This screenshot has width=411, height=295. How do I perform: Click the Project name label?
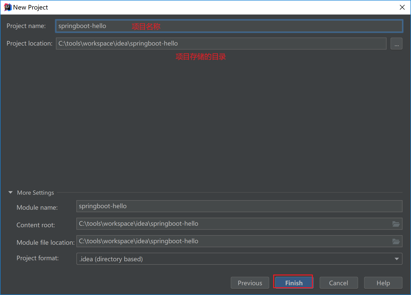click(x=26, y=26)
